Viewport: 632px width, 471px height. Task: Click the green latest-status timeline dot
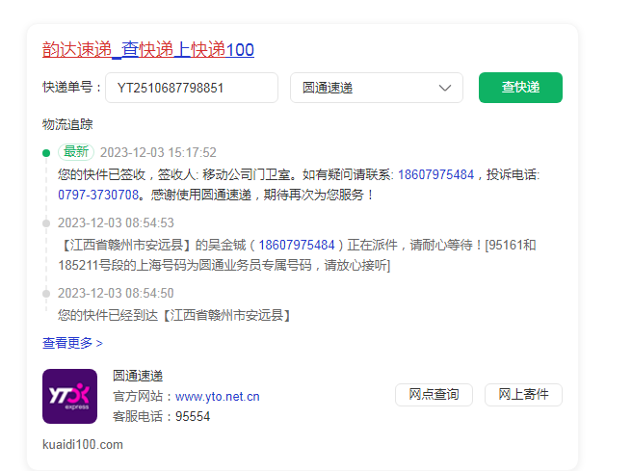coord(46,153)
